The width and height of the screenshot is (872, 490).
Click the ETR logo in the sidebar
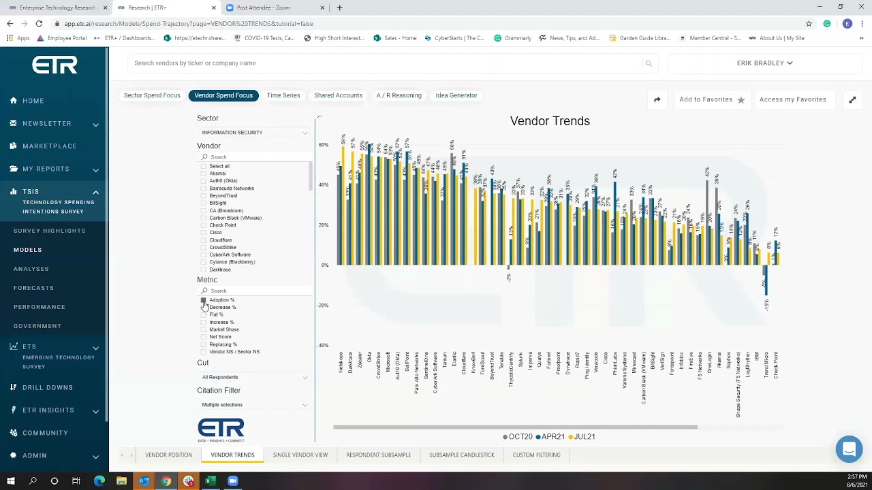coord(54,65)
